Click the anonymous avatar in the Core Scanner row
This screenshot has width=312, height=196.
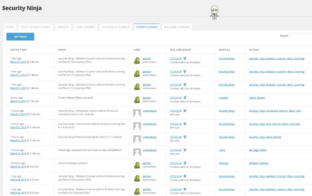tap(137, 126)
